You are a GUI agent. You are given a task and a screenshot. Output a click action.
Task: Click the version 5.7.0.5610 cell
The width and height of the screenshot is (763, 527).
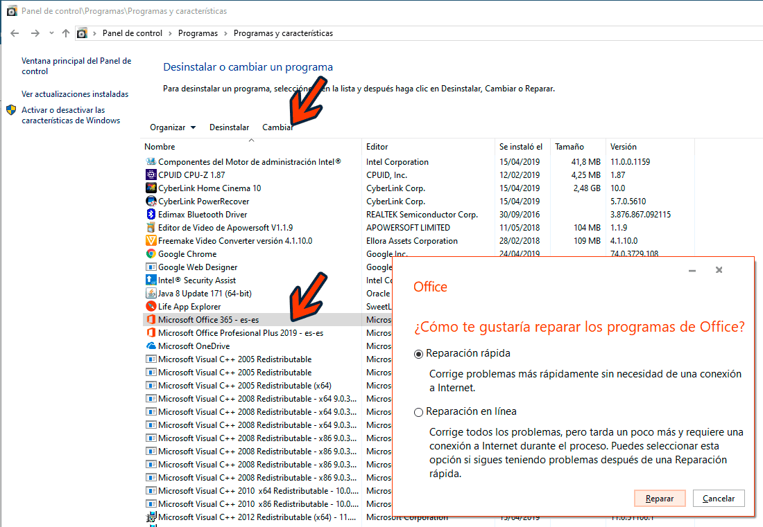tap(628, 201)
